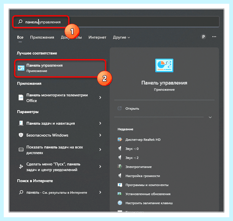Viewport: 233px width, 221px height.
Task: Expand the web search панель result arrow
Action: point(100,192)
